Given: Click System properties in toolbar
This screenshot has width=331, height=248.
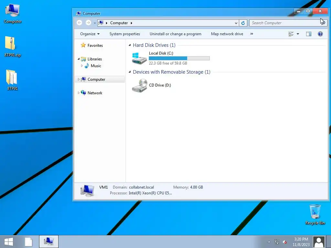Looking at the screenshot, I should coord(124,34).
